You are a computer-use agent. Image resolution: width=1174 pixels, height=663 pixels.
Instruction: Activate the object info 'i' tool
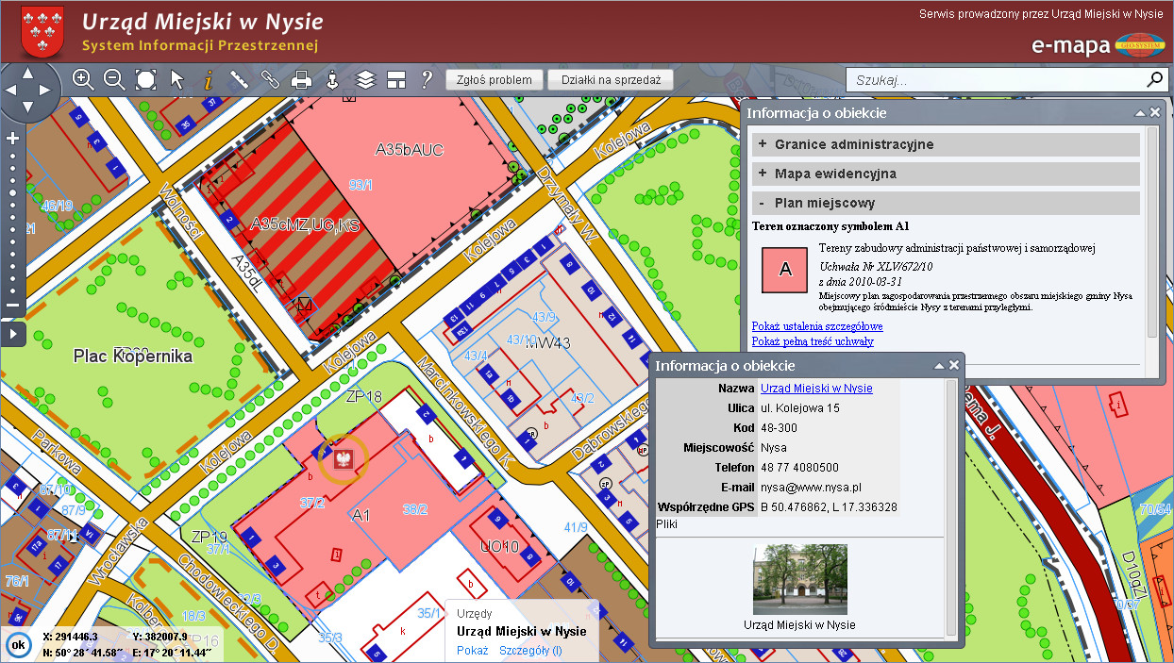pyautogui.click(x=208, y=79)
